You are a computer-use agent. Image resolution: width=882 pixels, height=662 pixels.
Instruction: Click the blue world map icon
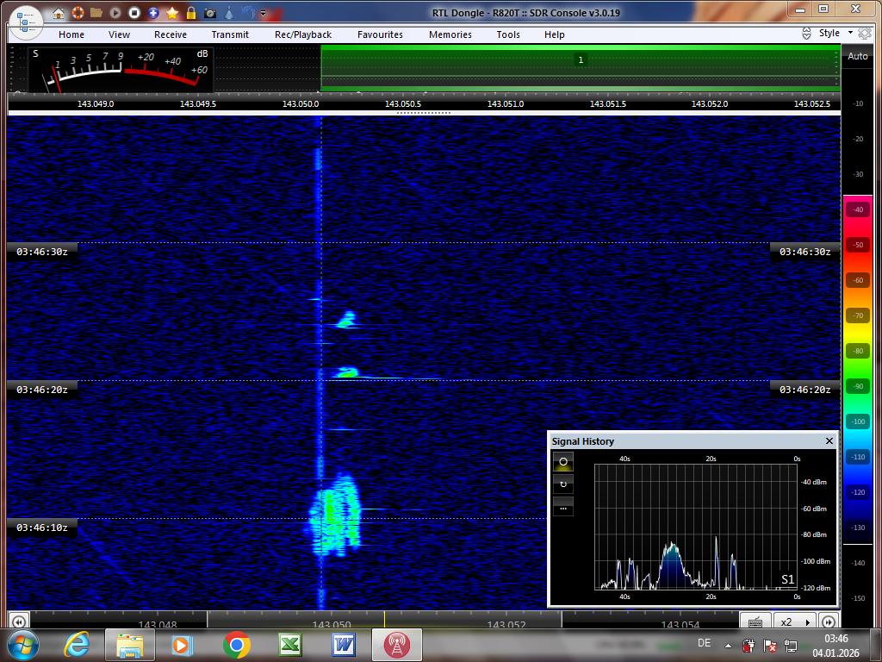pos(248,13)
